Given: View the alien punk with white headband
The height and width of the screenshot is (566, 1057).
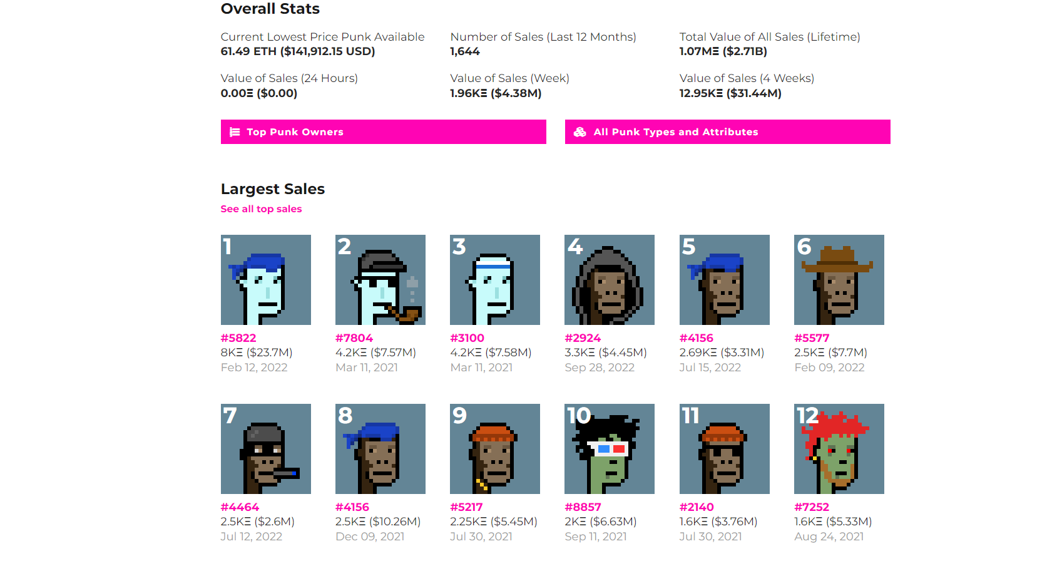Looking at the screenshot, I should pyautogui.click(x=495, y=280).
